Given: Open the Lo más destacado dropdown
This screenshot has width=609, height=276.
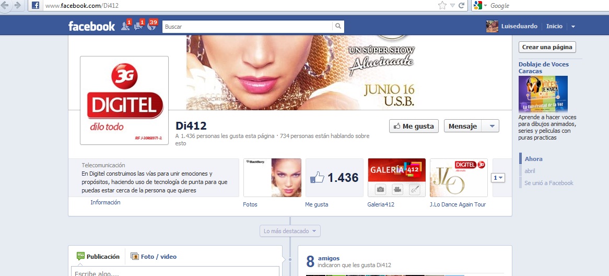Looking at the screenshot, I should tap(290, 231).
